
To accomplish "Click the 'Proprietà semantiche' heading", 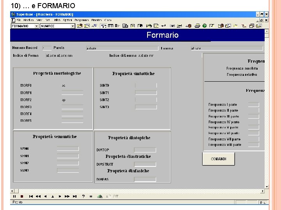I will (55, 136).
